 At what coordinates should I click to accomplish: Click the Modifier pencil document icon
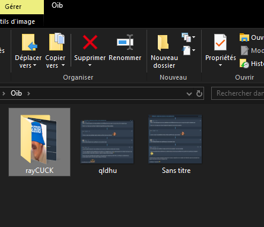[x=244, y=51]
